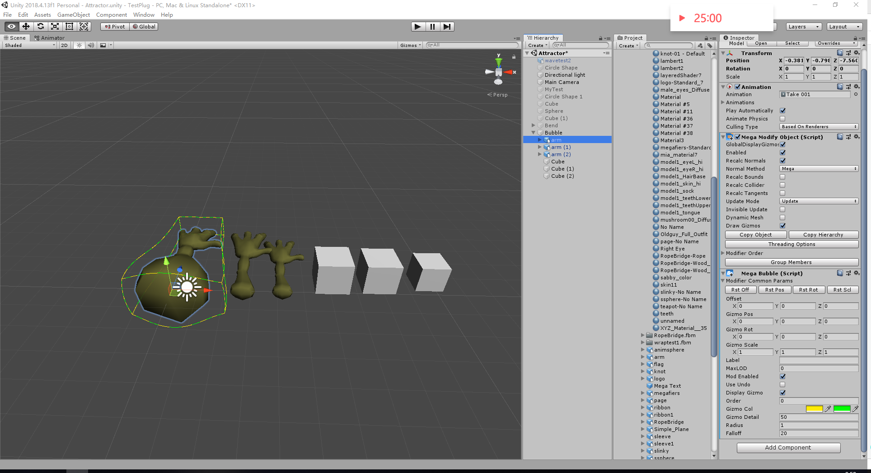871x473 pixels.
Task: Expand RopeBridge.fbm folder in Project
Action: (643, 335)
